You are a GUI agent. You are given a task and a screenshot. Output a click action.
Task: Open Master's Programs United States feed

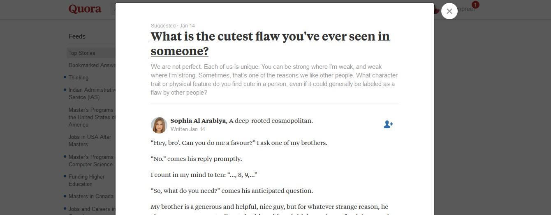click(x=91, y=117)
